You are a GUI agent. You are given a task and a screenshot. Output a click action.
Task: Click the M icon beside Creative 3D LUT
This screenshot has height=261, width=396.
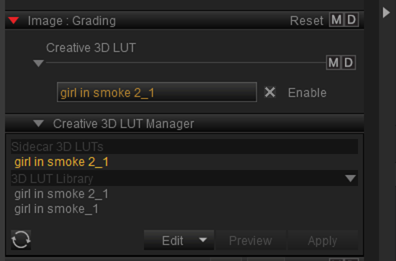click(333, 62)
